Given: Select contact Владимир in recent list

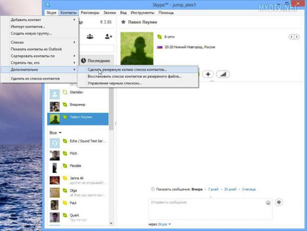Looking at the screenshot, I should (x=78, y=107).
